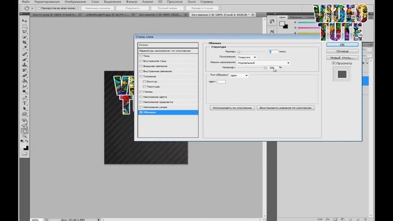Select the Quick Selection tool

tap(25, 37)
